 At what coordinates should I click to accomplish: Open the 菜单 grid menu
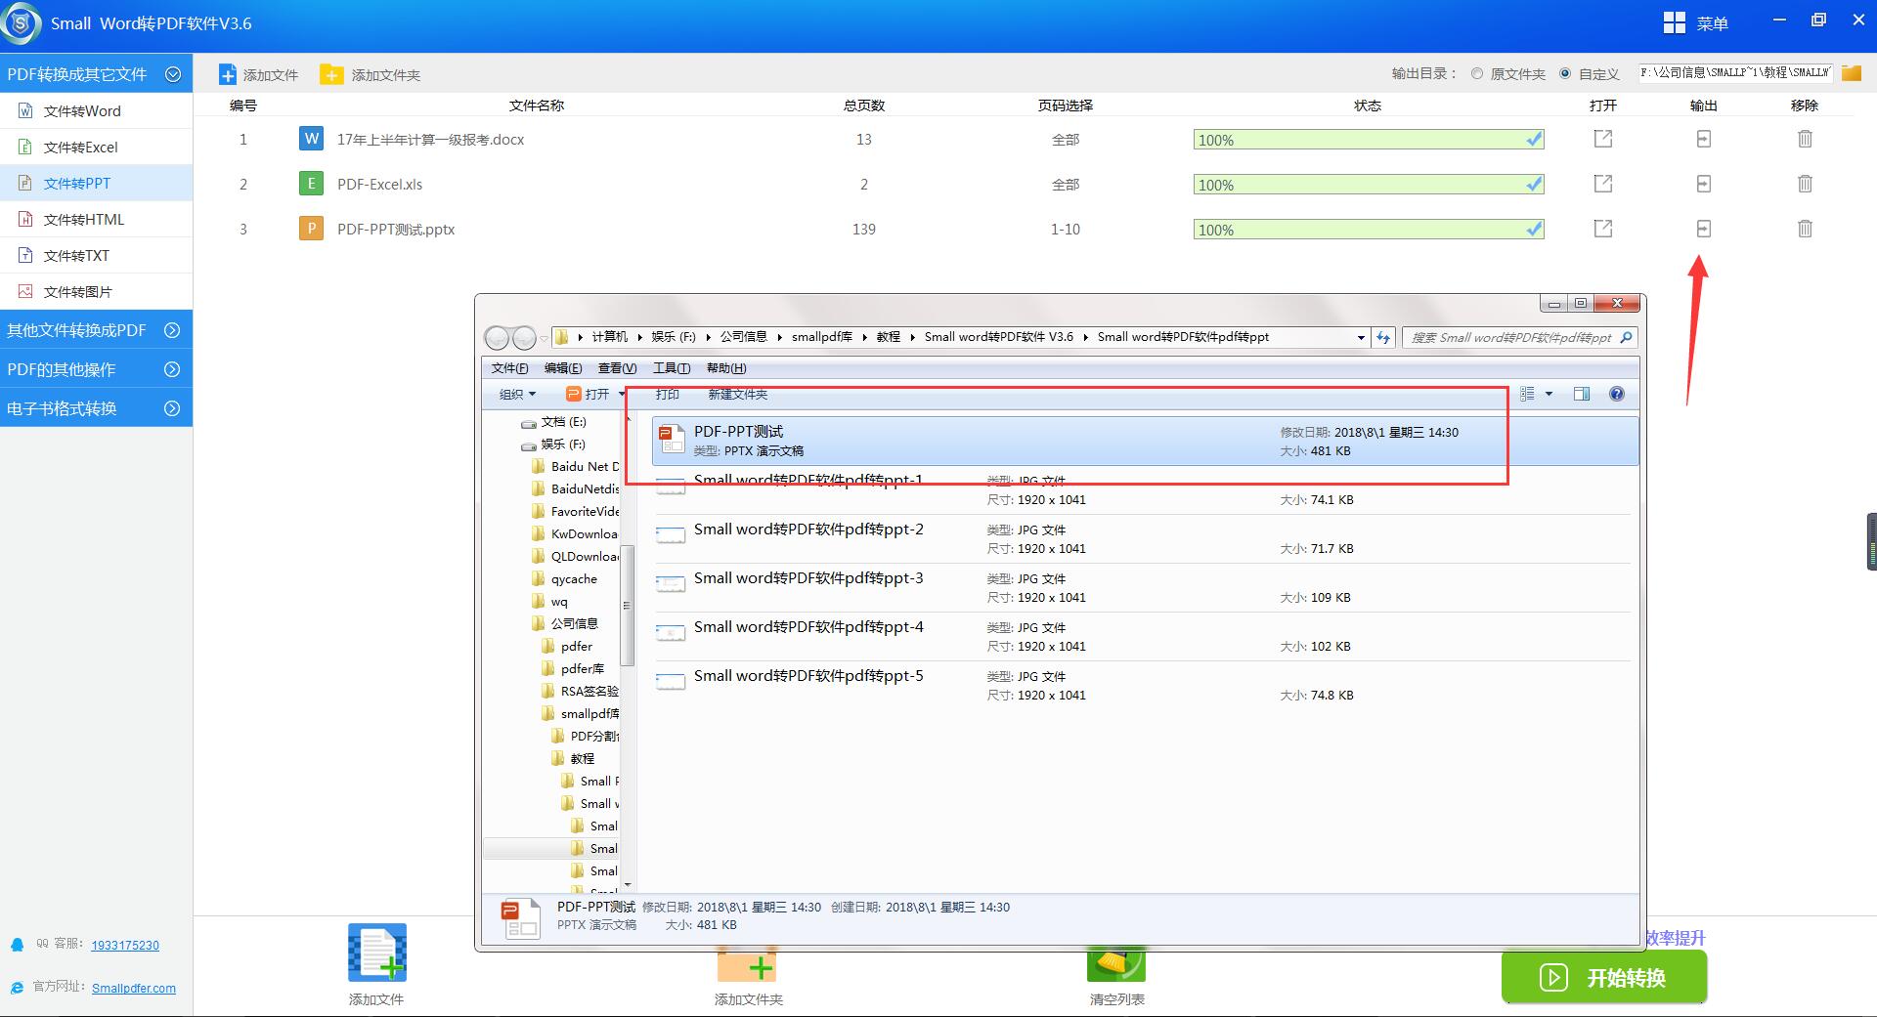(1695, 22)
